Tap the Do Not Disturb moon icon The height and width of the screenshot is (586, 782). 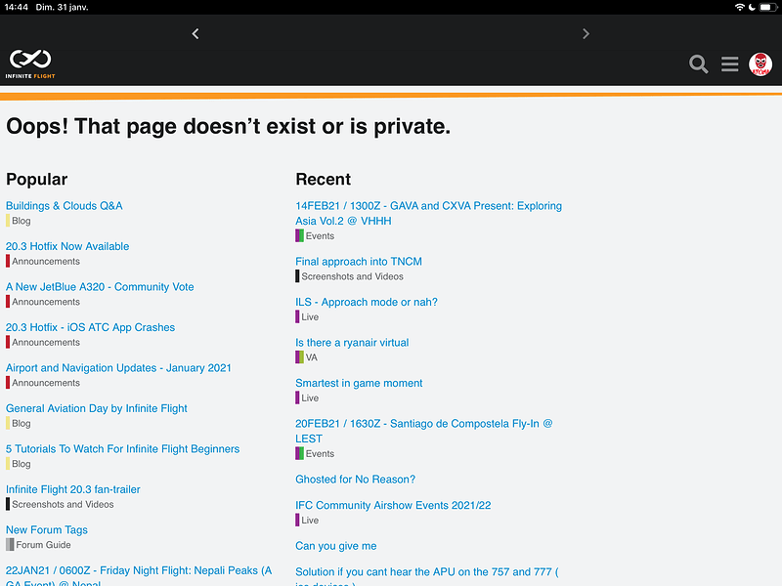[752, 7]
